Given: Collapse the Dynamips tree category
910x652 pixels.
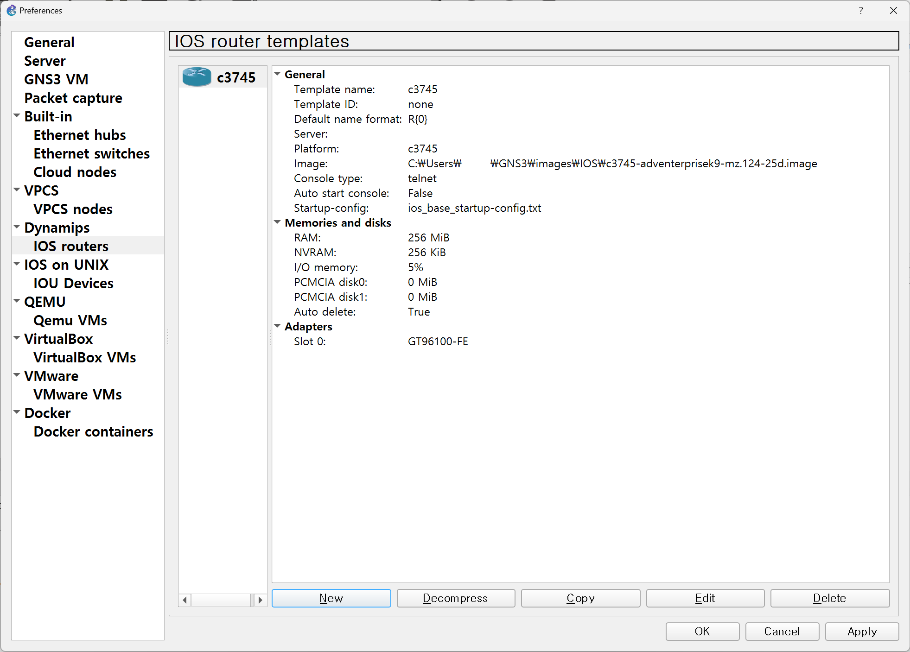Looking at the screenshot, I should click(x=17, y=227).
